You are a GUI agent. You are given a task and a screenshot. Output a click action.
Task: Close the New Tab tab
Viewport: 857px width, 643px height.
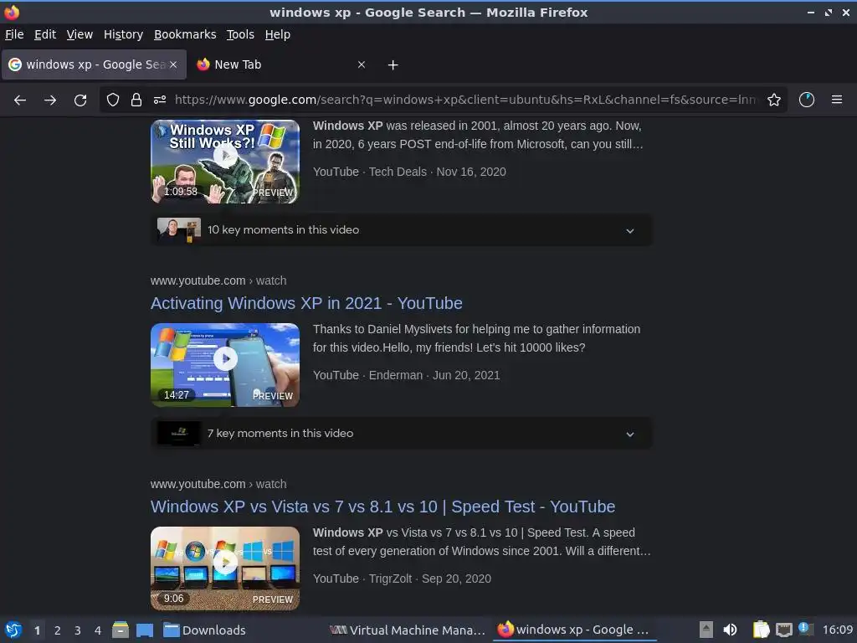pos(362,64)
